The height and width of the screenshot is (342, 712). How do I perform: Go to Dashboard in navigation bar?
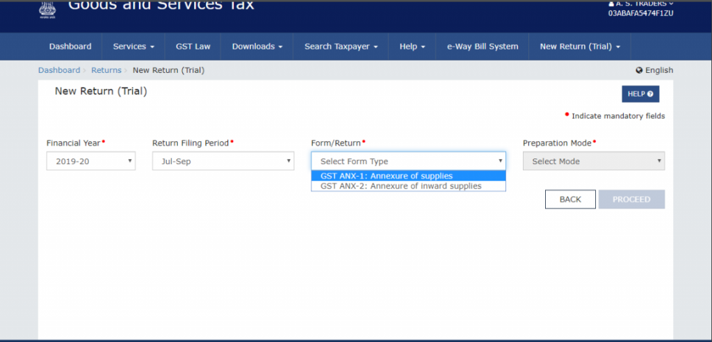click(70, 47)
